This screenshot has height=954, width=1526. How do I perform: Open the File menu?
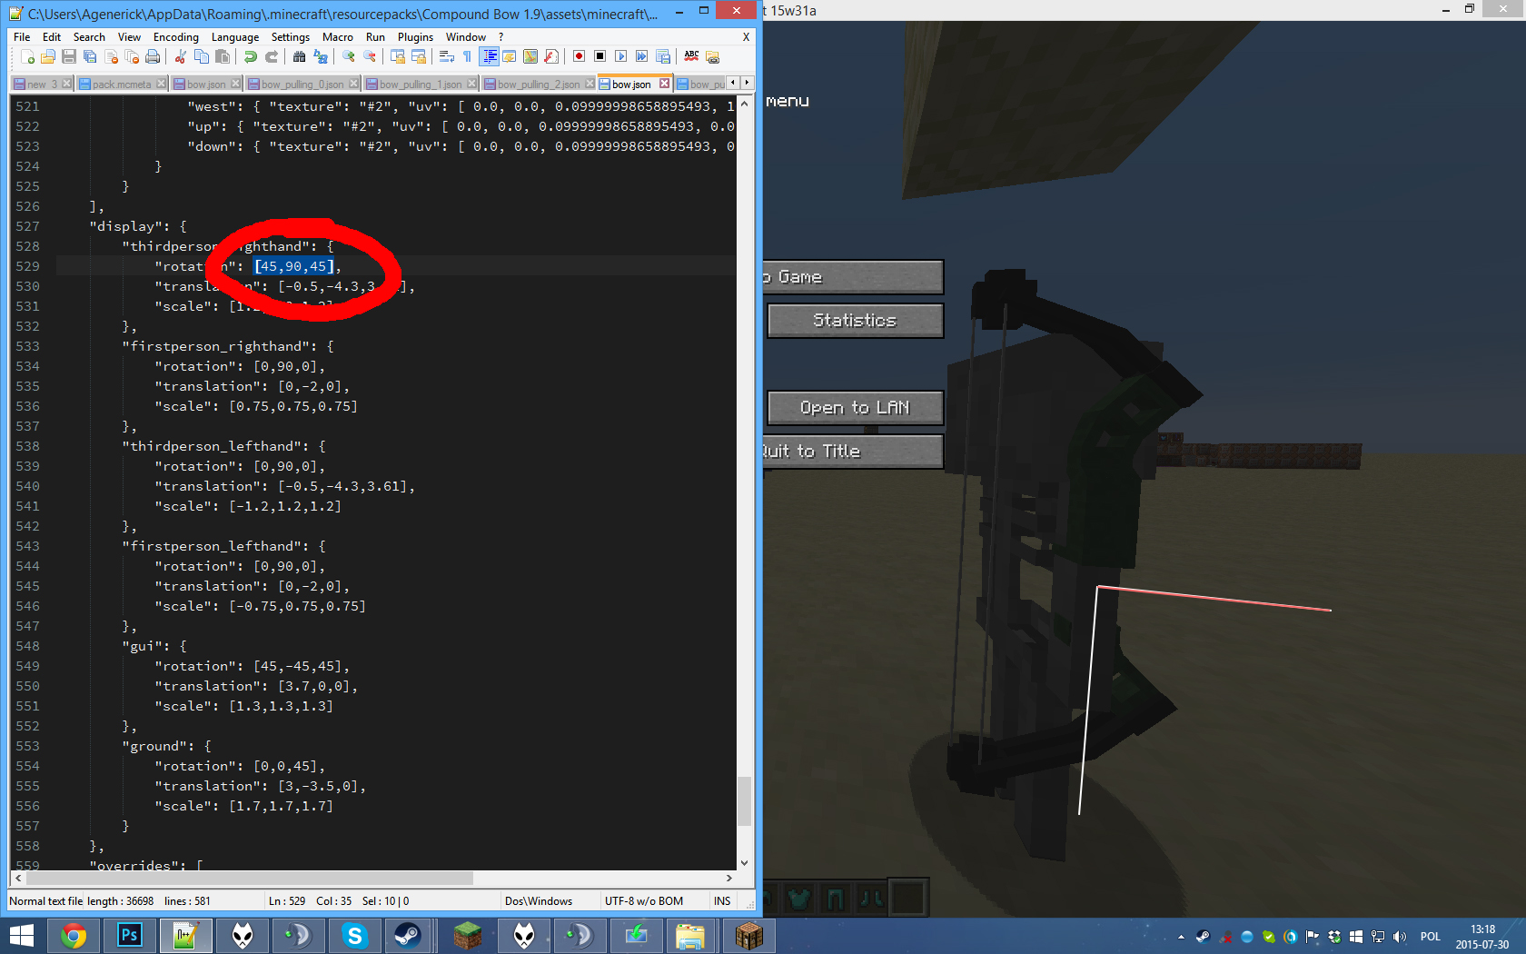(22, 37)
